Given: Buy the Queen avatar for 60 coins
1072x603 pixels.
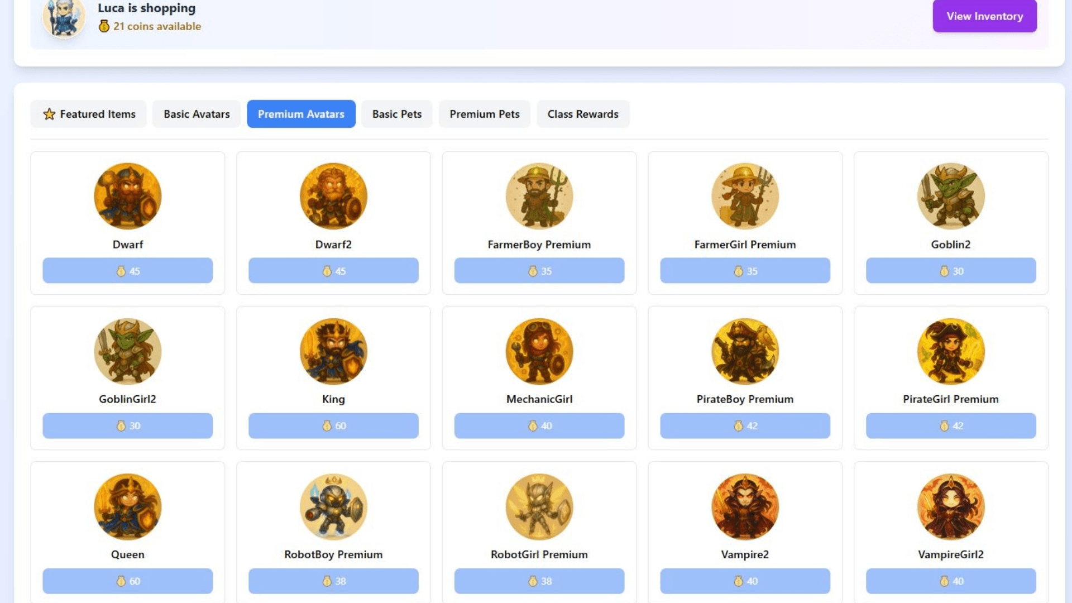Looking at the screenshot, I should pyautogui.click(x=127, y=581).
